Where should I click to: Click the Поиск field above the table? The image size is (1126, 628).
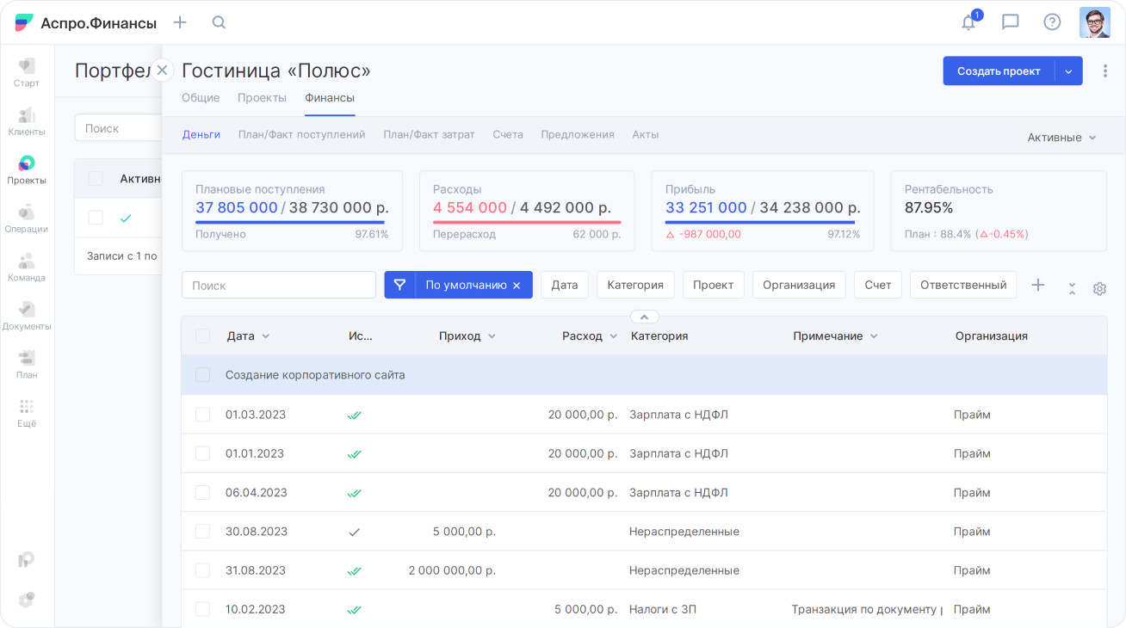point(278,285)
